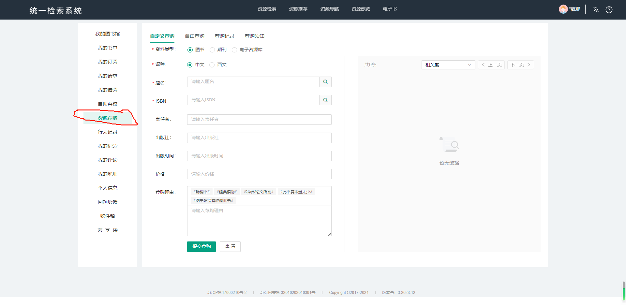Screen dimensions: 626x305
Task: Click the user avatar in the header
Action: pos(563,9)
